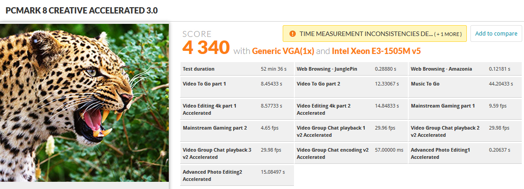The height and width of the screenshot is (189, 524).
Task: Click the orange warning exclamation icon
Action: [x=293, y=34]
